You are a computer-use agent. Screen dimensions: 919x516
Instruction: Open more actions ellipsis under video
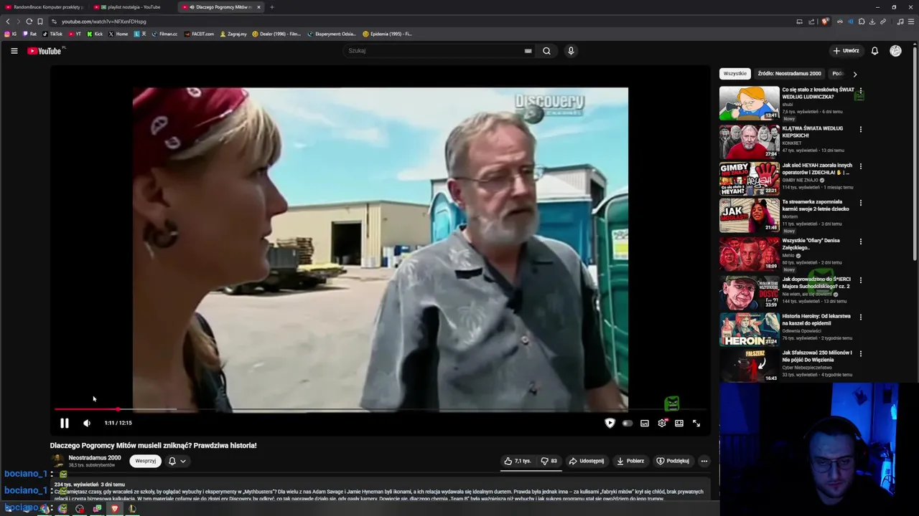pos(704,461)
